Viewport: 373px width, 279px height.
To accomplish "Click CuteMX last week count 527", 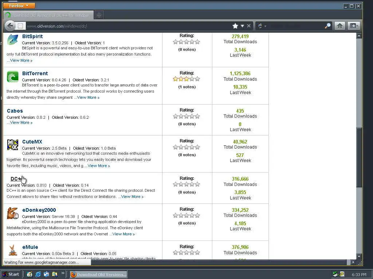I will click(240, 155).
